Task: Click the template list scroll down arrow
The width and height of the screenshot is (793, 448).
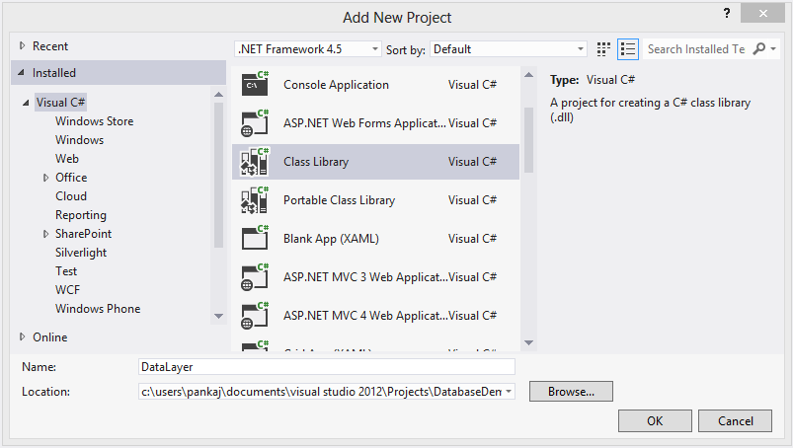Action: click(528, 342)
